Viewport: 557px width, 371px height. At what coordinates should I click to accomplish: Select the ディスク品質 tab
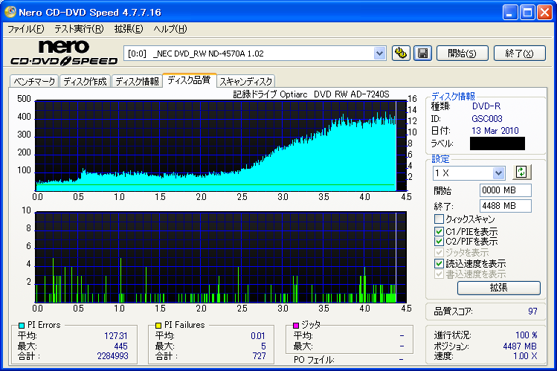[189, 80]
